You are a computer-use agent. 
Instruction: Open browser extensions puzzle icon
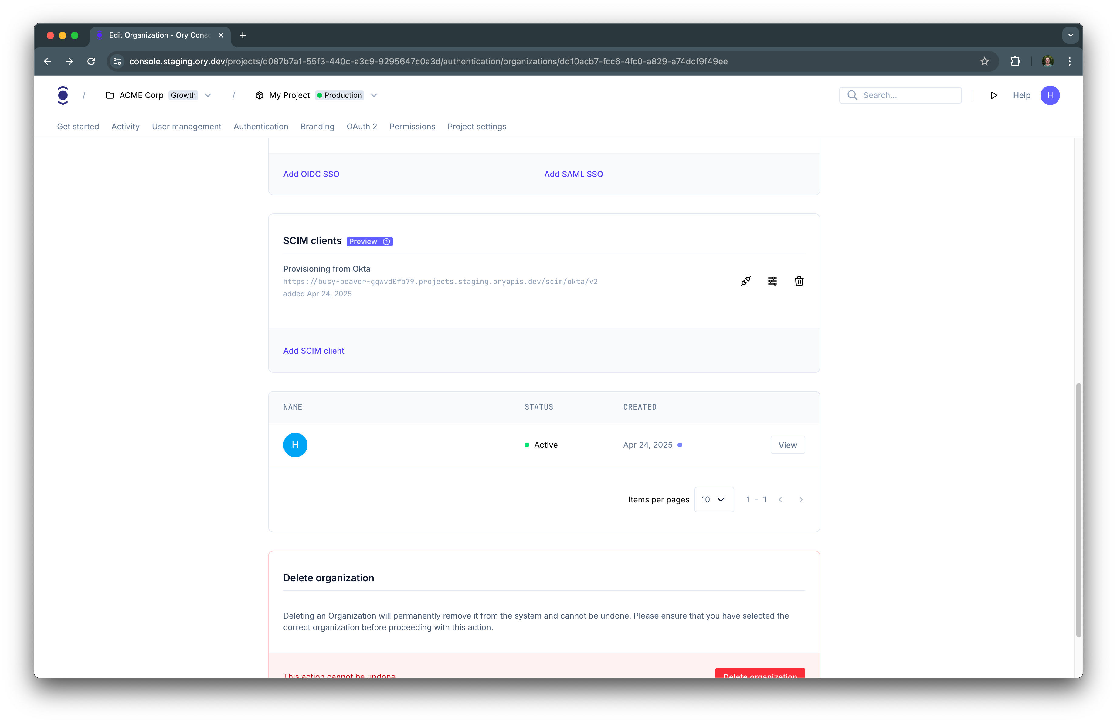click(1015, 61)
